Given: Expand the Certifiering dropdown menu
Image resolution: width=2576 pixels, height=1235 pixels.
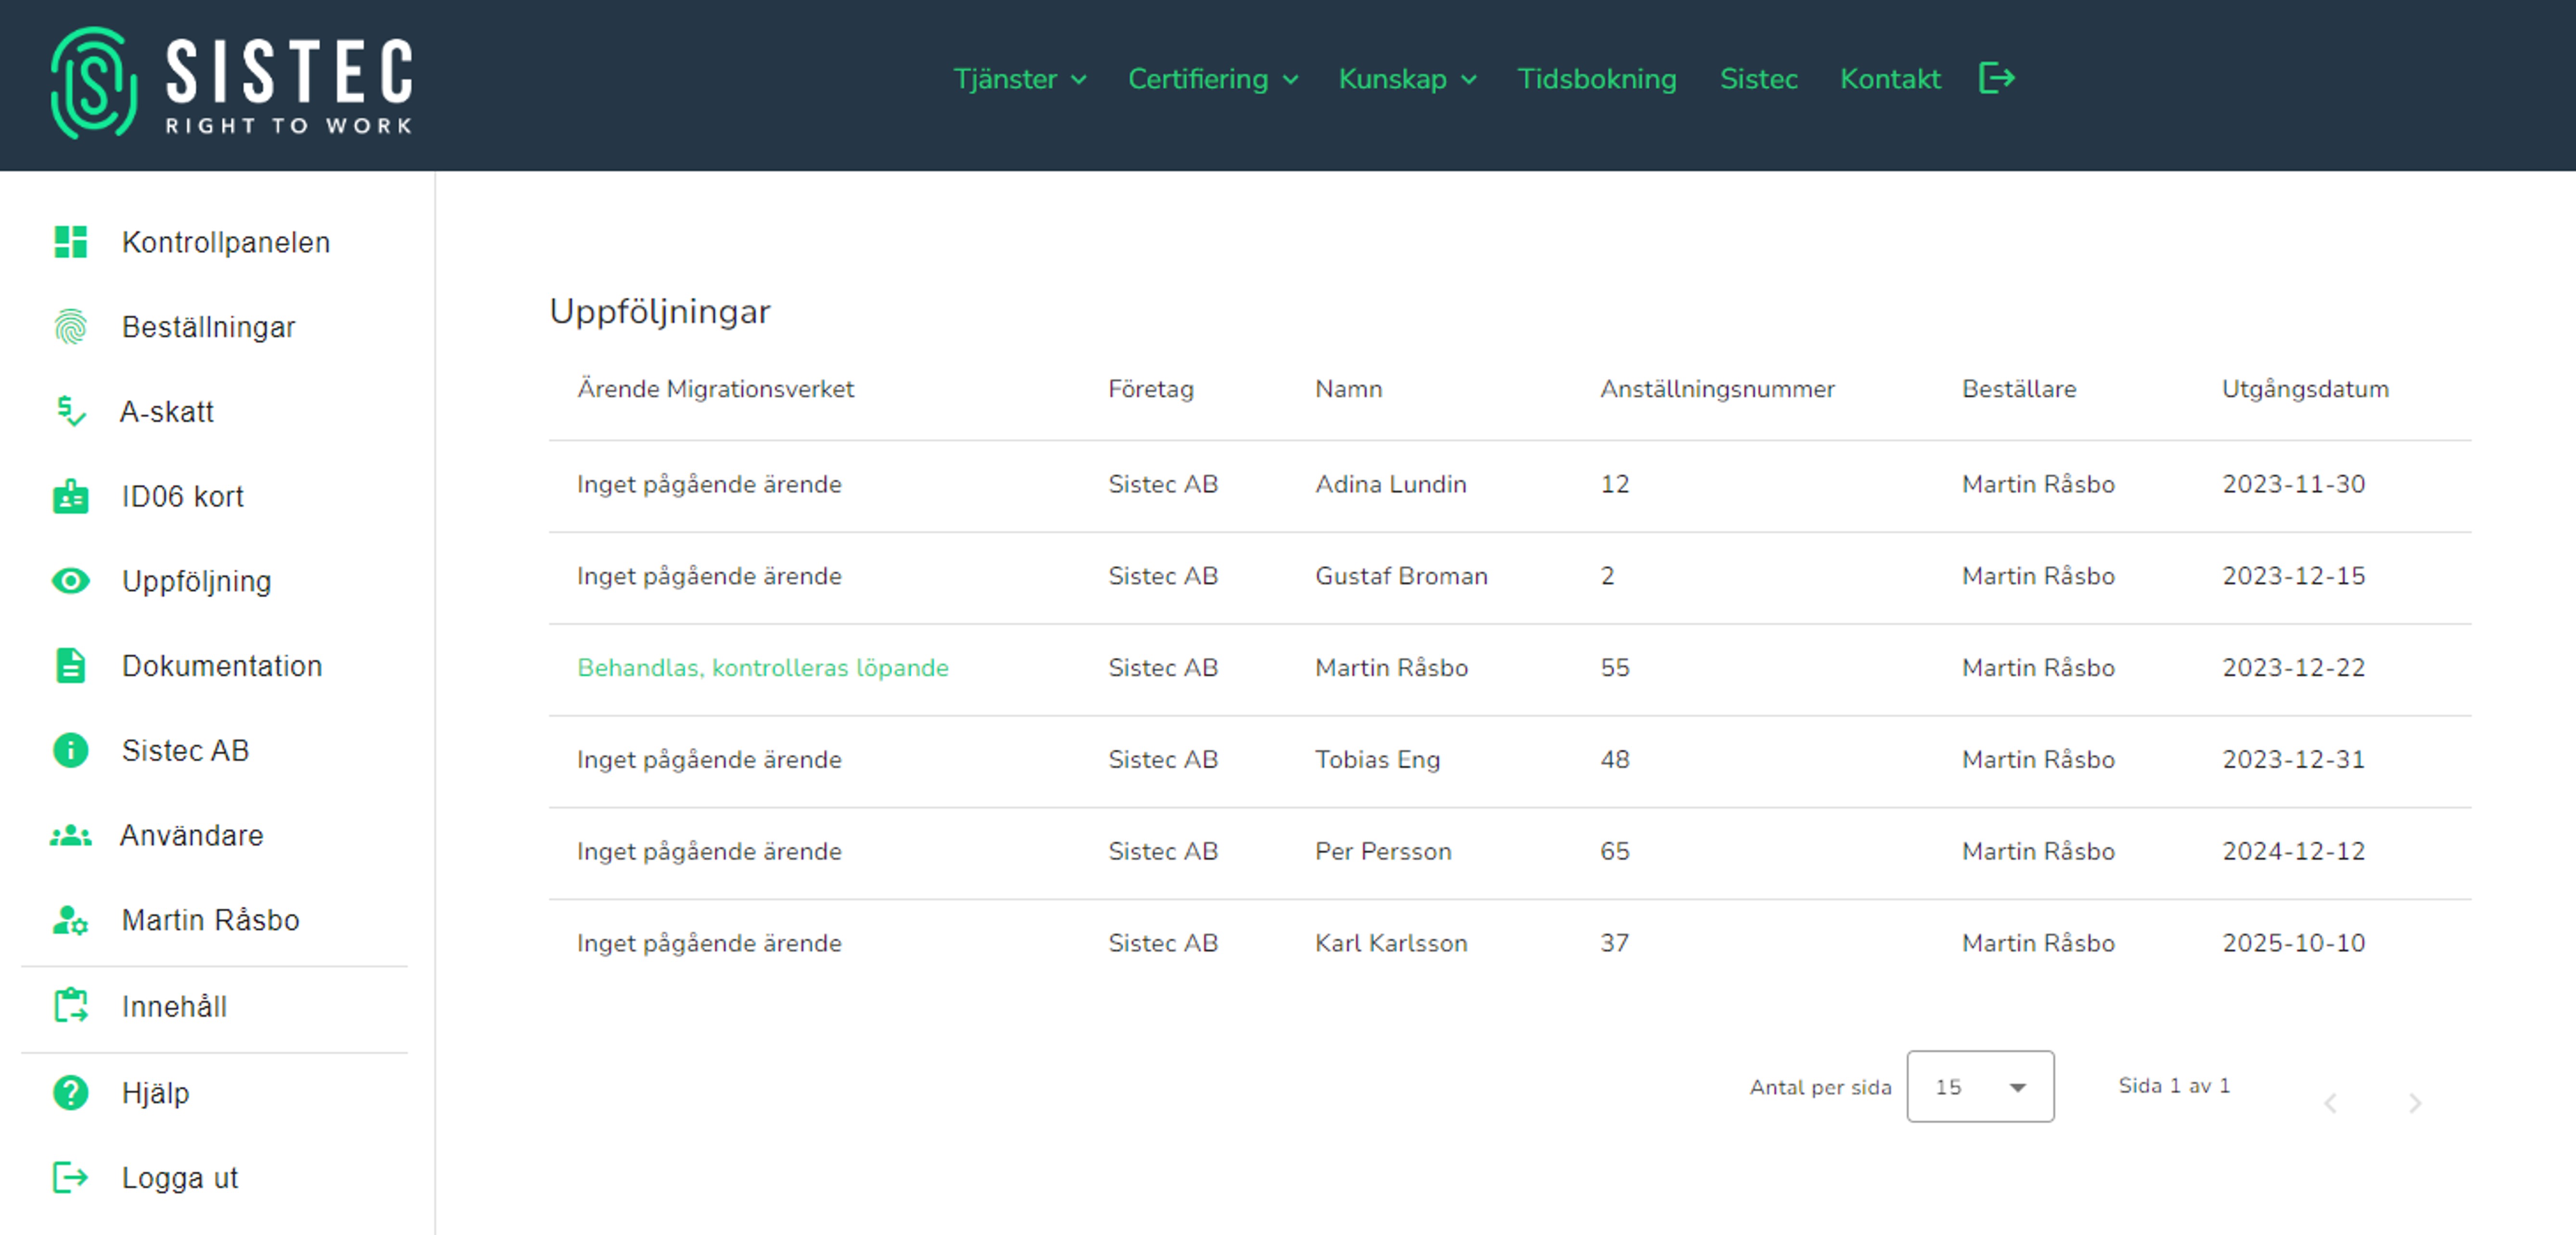Looking at the screenshot, I should (x=1212, y=79).
